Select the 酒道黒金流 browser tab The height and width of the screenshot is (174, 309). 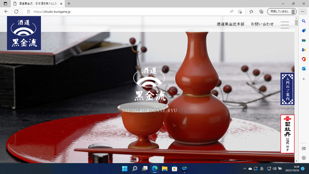pos(38,3)
